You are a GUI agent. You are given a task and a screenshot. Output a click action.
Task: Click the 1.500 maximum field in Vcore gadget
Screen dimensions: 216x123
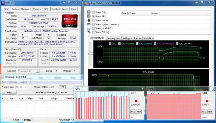[x=207, y=93]
